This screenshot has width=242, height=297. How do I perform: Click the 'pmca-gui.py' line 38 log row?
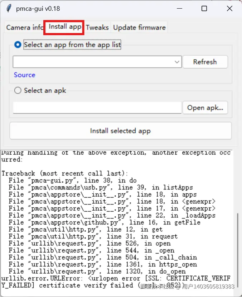(x=73, y=180)
